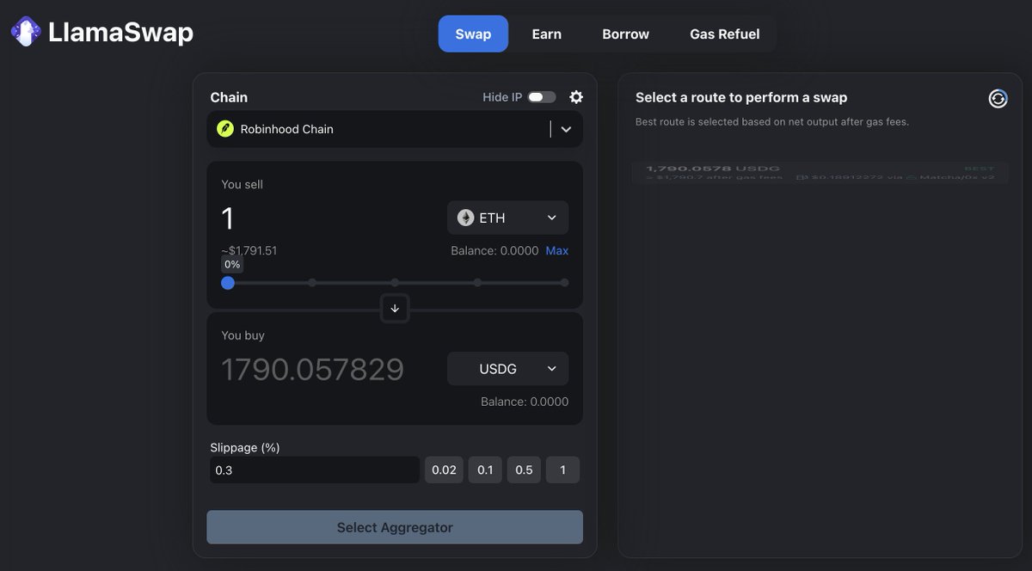This screenshot has width=1032, height=571.
Task: Click the 'Best route is selected' description text
Action: (x=772, y=121)
